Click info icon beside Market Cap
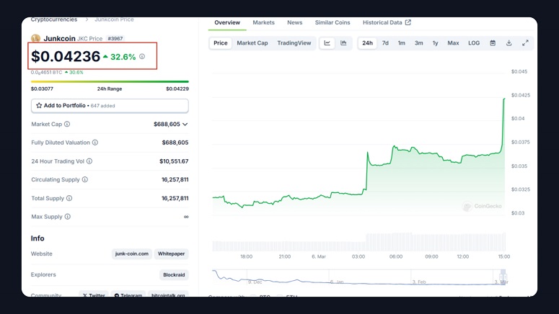 pos(68,124)
